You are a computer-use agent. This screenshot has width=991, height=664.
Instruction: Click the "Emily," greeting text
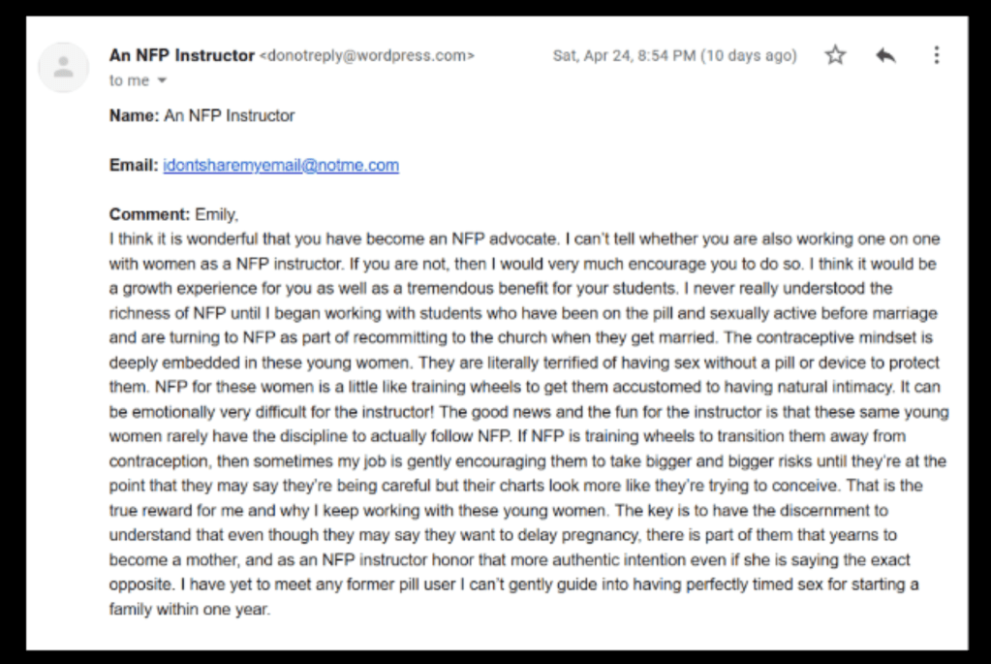click(217, 215)
